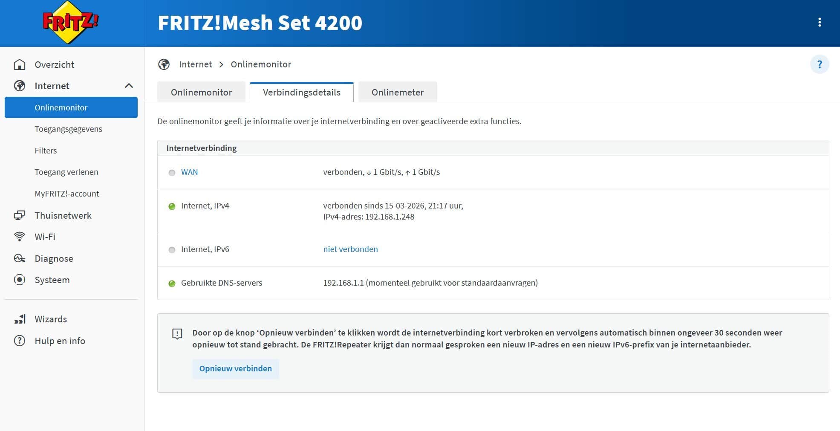Select the Verbindingsdetails tab

[301, 92]
